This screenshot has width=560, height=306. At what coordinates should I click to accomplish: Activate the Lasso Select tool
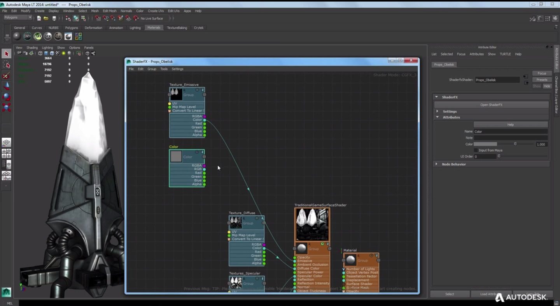pyautogui.click(x=6, y=65)
